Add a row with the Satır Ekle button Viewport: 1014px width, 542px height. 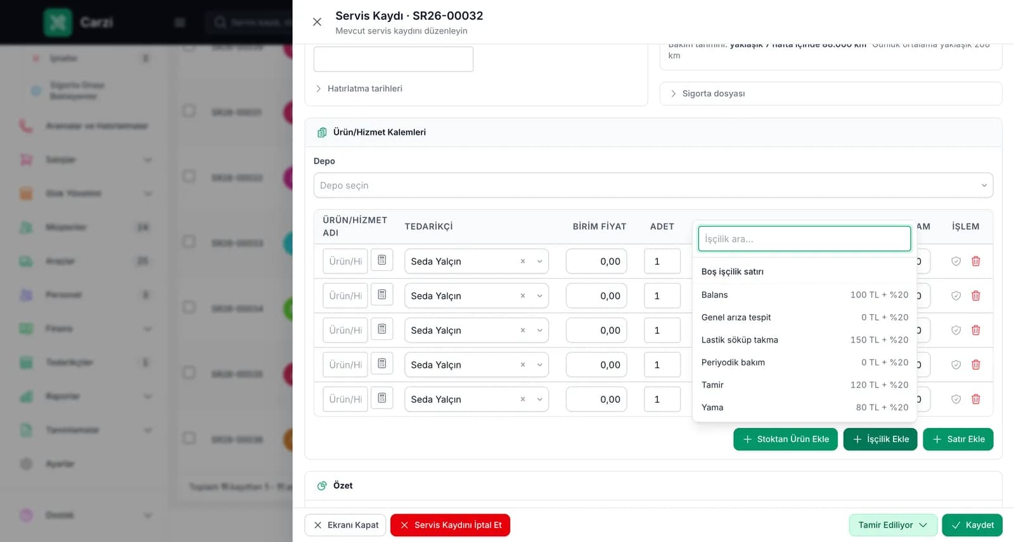point(958,439)
